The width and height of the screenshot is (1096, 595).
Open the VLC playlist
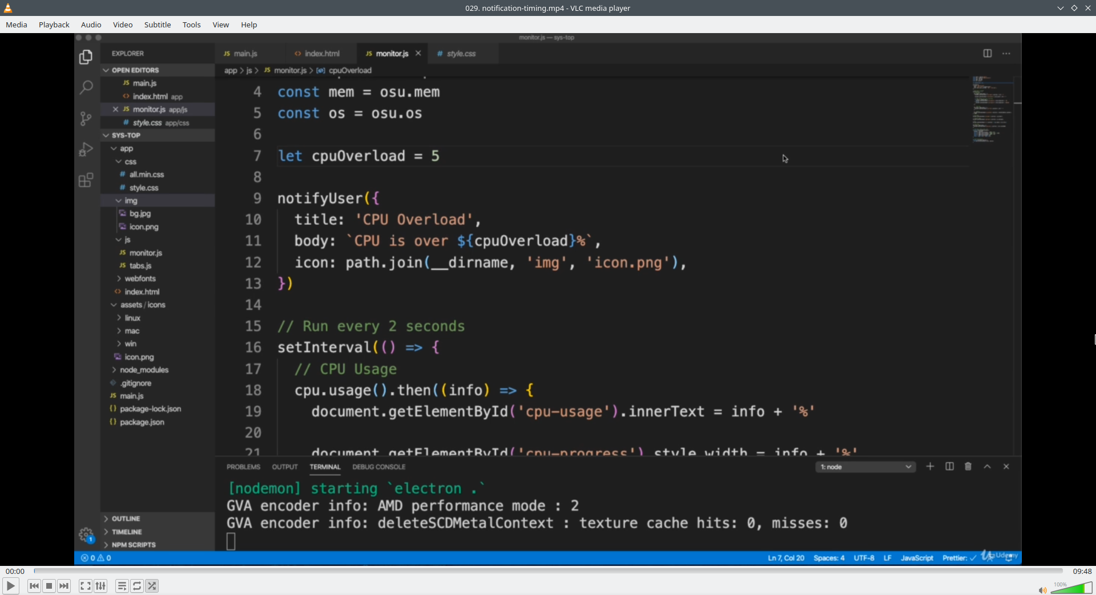[122, 586]
